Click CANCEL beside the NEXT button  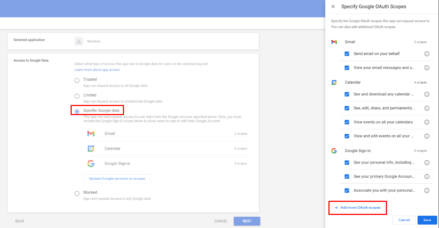coord(221,221)
